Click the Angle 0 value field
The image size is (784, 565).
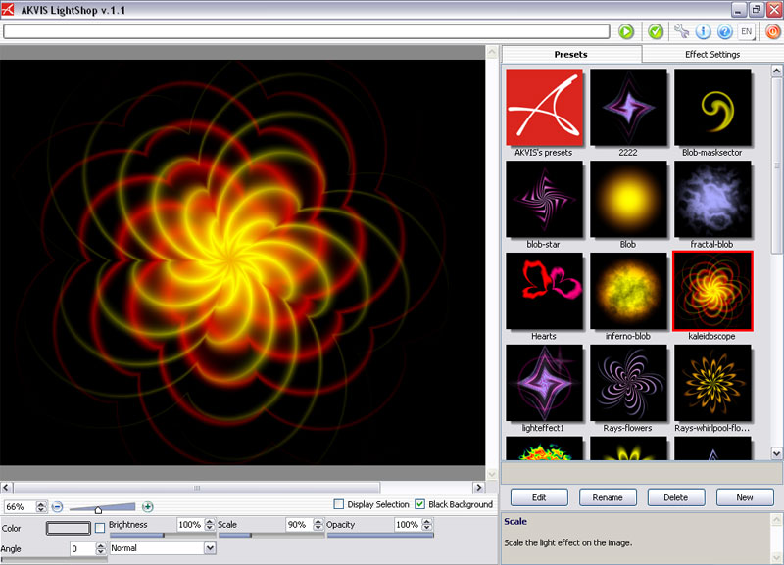[82, 549]
